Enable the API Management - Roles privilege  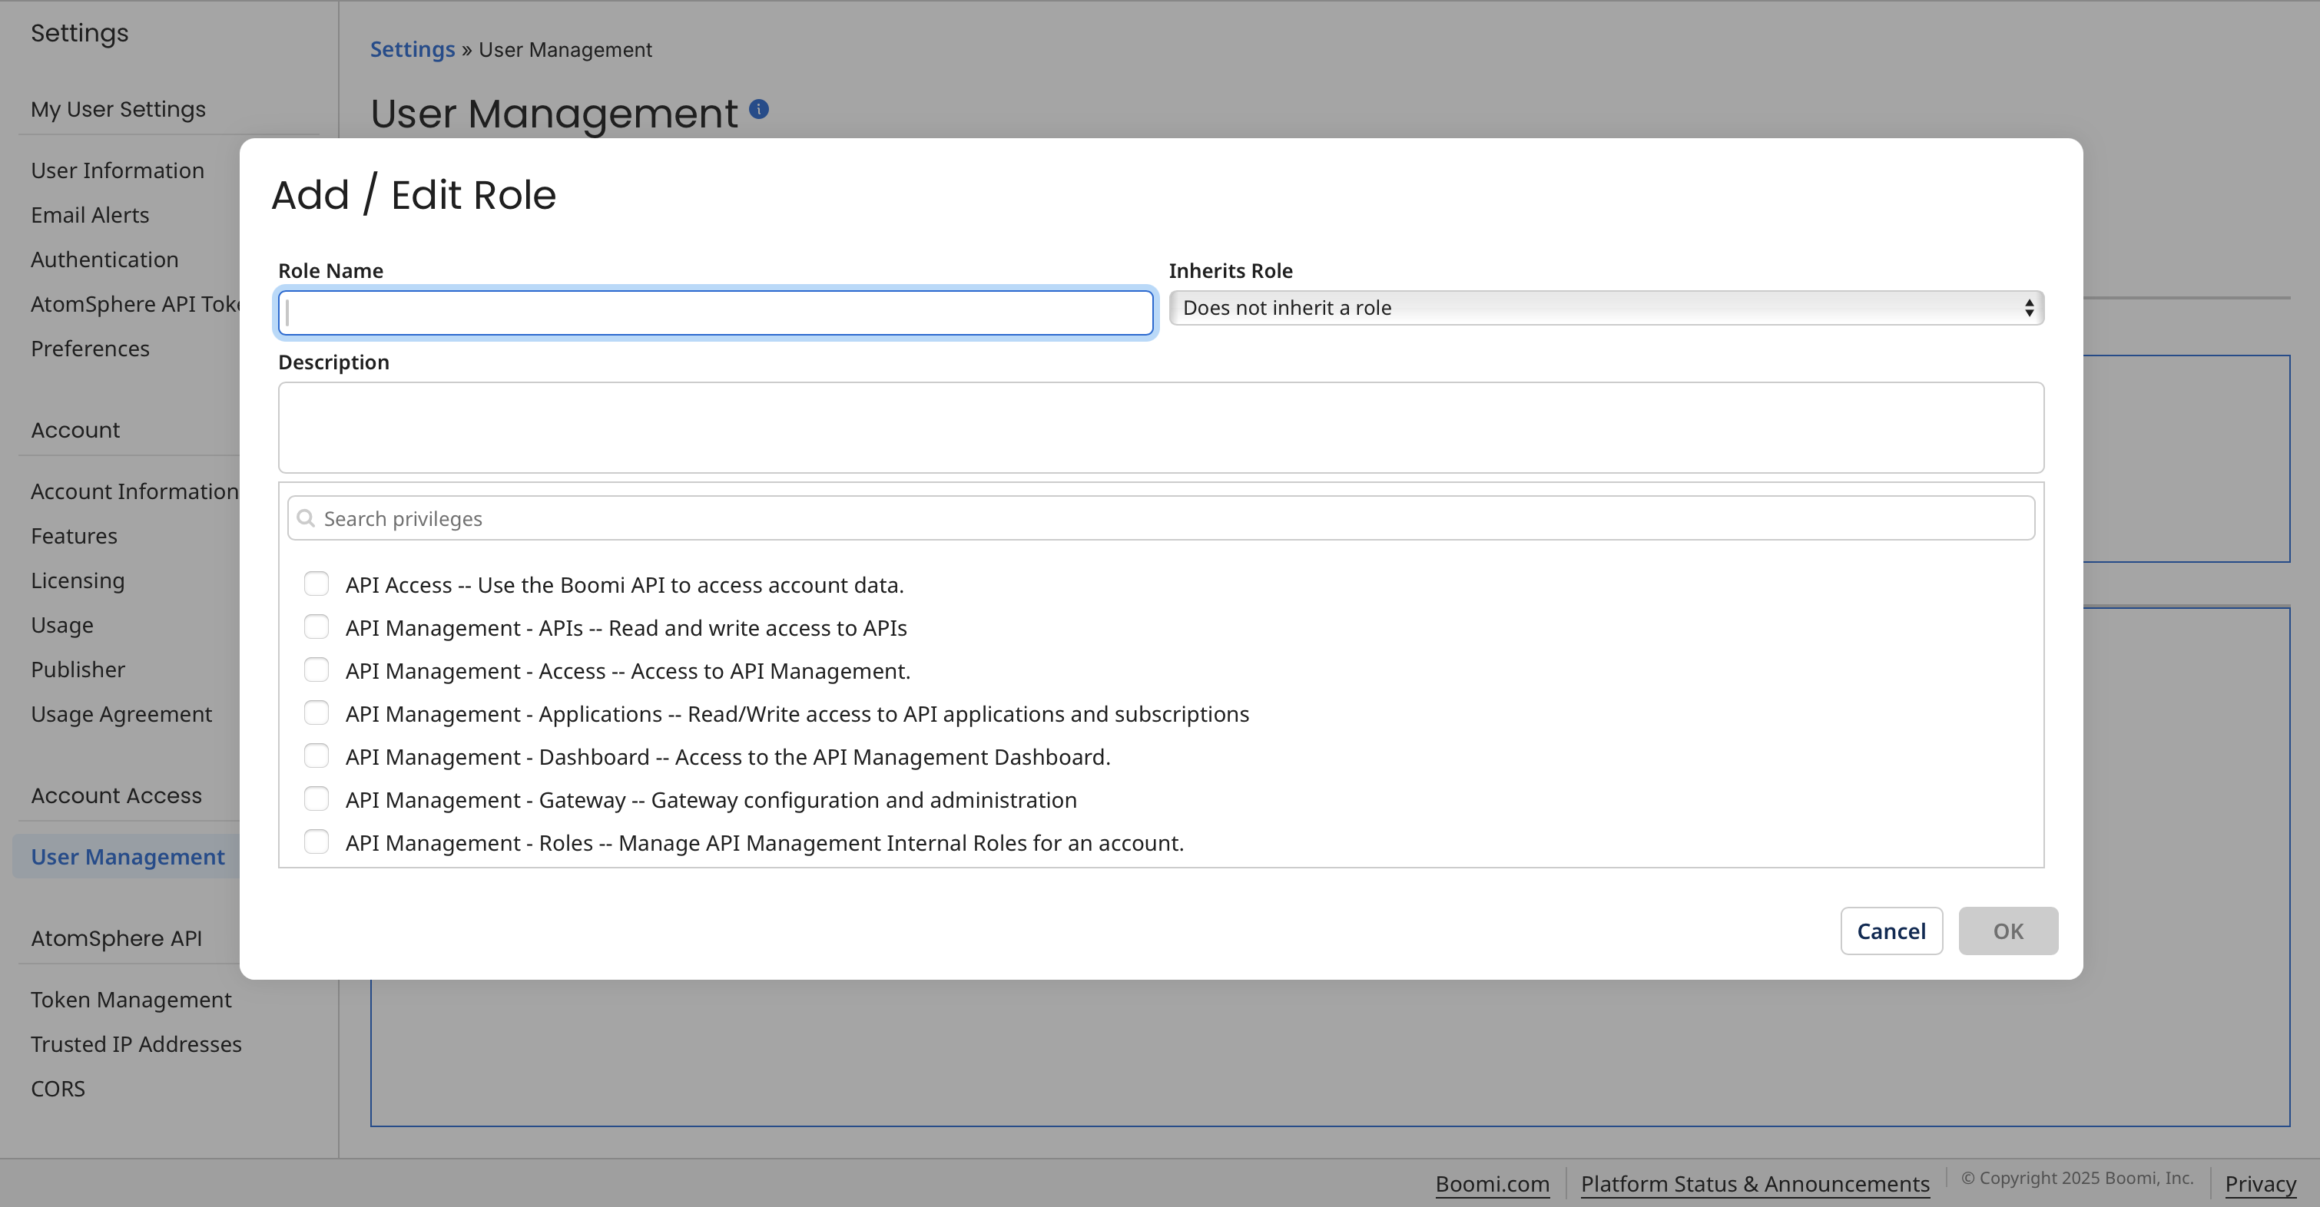click(x=316, y=842)
